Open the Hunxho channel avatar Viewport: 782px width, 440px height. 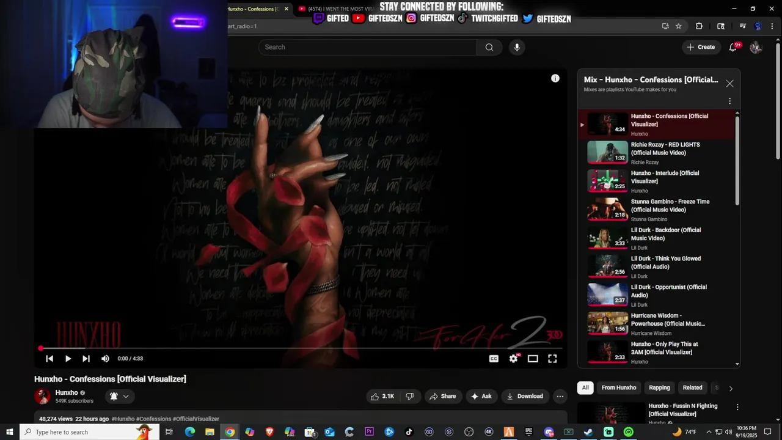[42, 396]
